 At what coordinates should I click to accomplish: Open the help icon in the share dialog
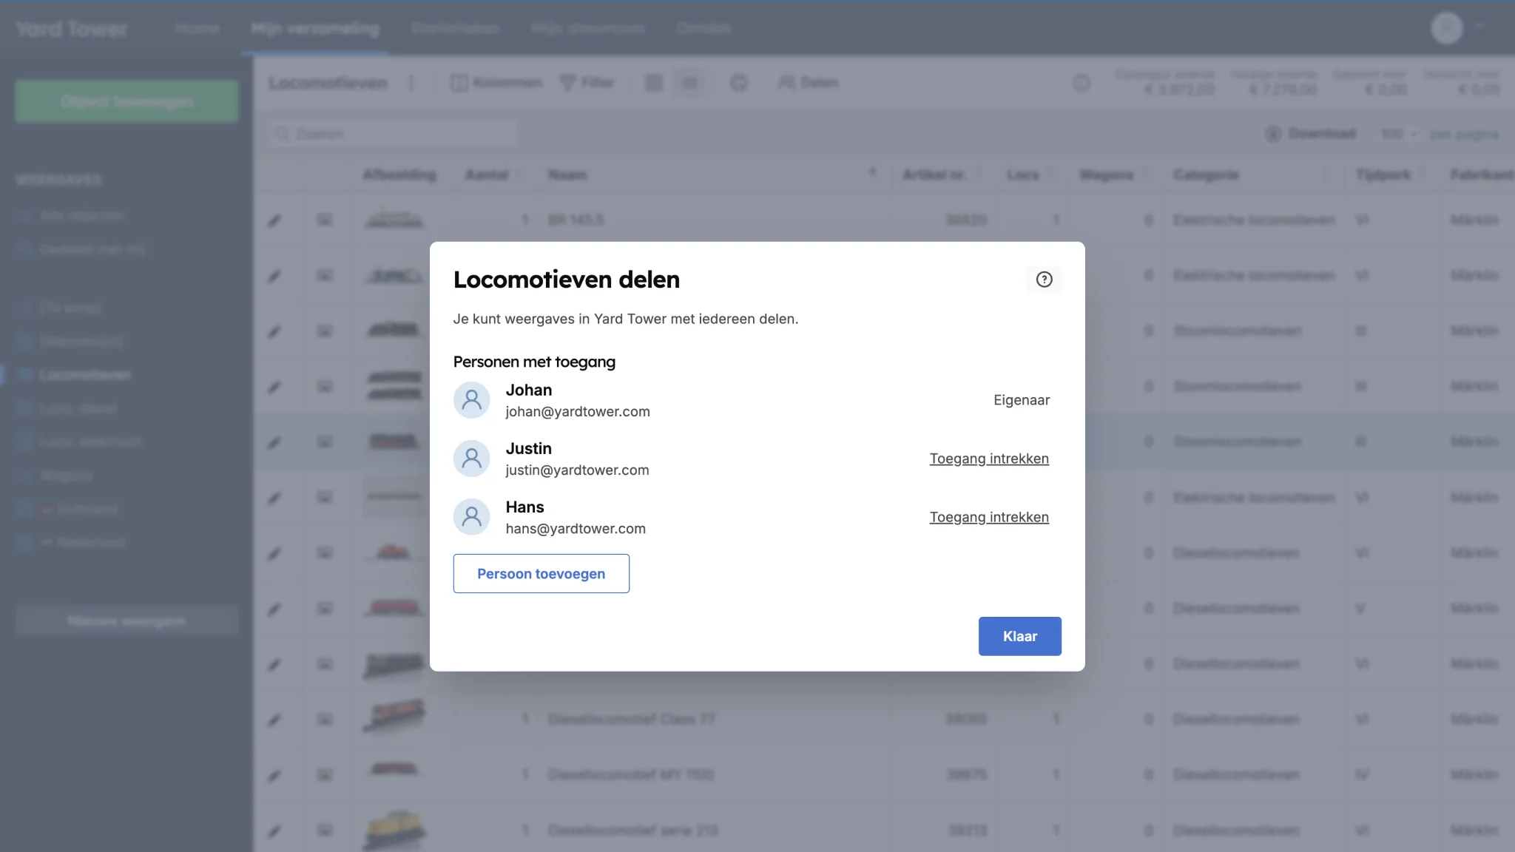point(1044,280)
